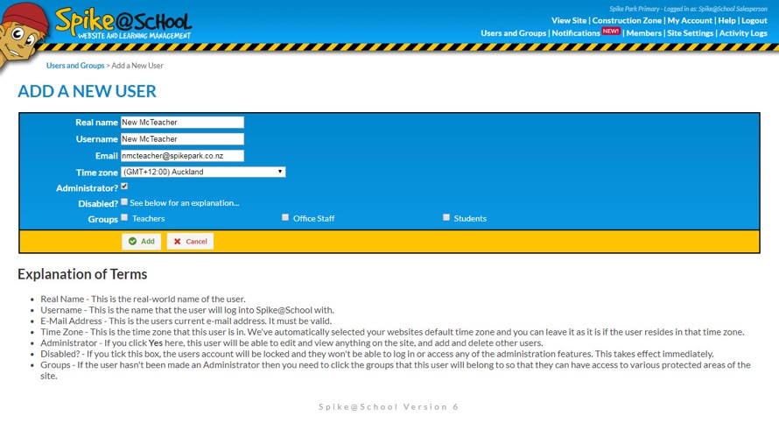
Task: Check the Office Staff group checkbox
Action: click(285, 217)
